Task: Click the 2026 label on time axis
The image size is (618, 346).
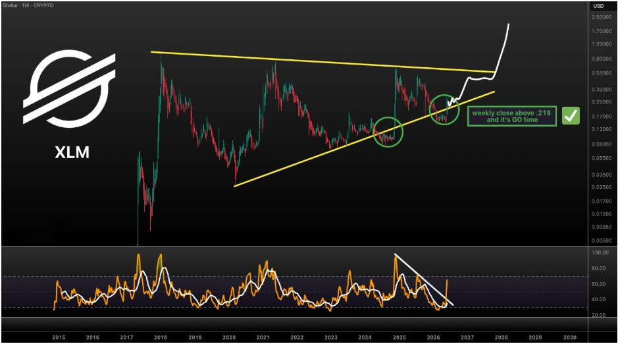Action: pyautogui.click(x=434, y=337)
